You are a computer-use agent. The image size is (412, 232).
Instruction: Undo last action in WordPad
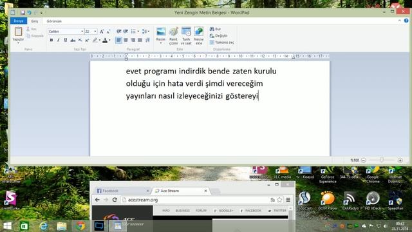pos(29,12)
